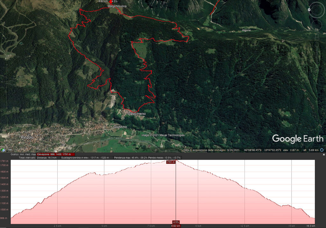Select the Street View pegman icon
Viewport: 326px width, 228px height.
(317, 37)
